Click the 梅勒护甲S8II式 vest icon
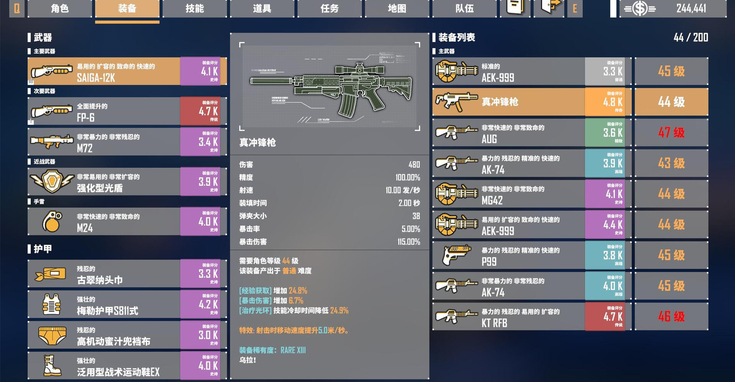 (x=52, y=304)
